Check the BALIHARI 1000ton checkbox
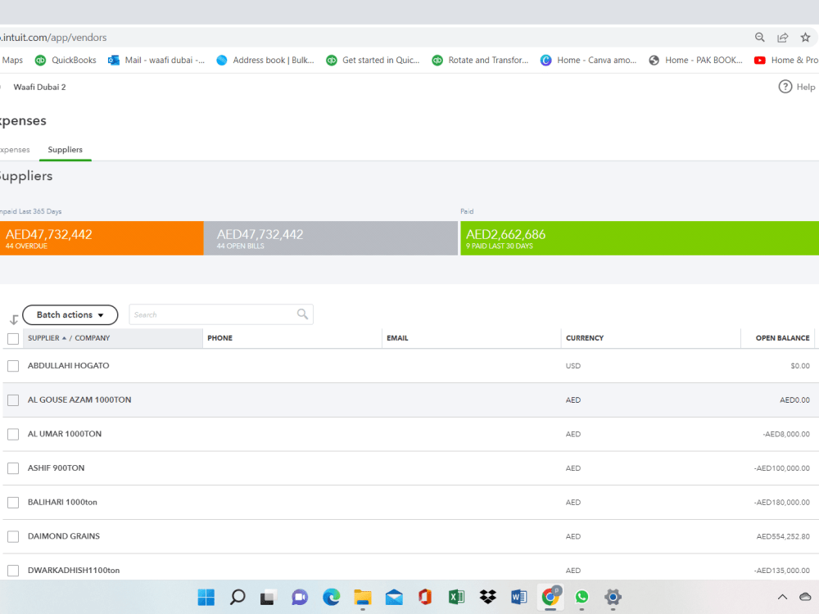This screenshot has height=614, width=819. pos(13,503)
